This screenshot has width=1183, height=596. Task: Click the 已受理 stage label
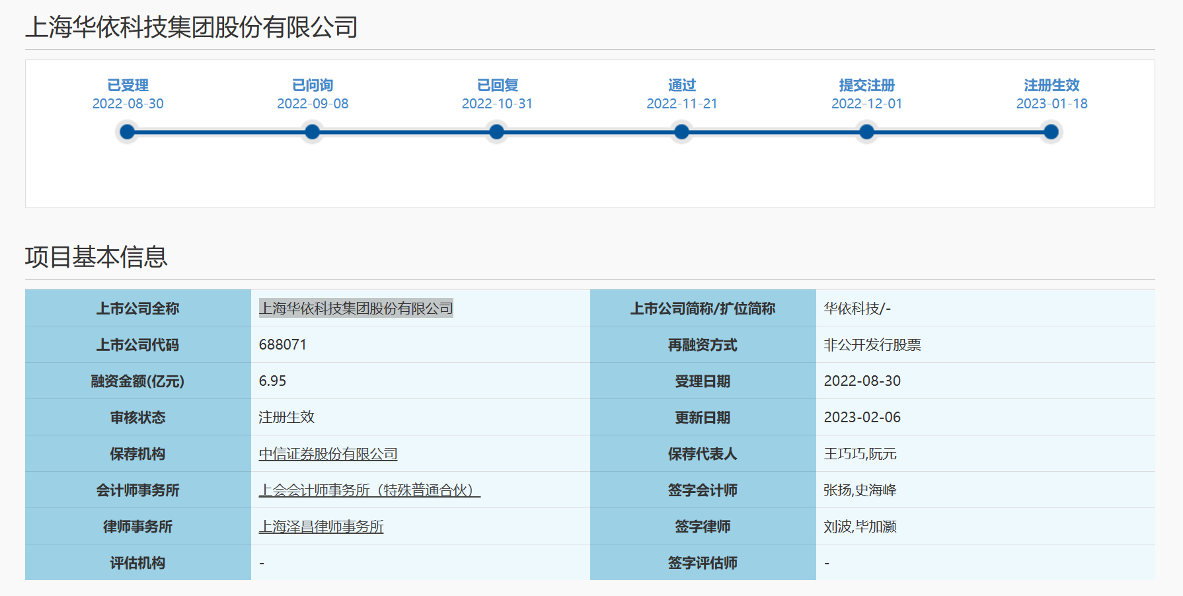tap(128, 85)
